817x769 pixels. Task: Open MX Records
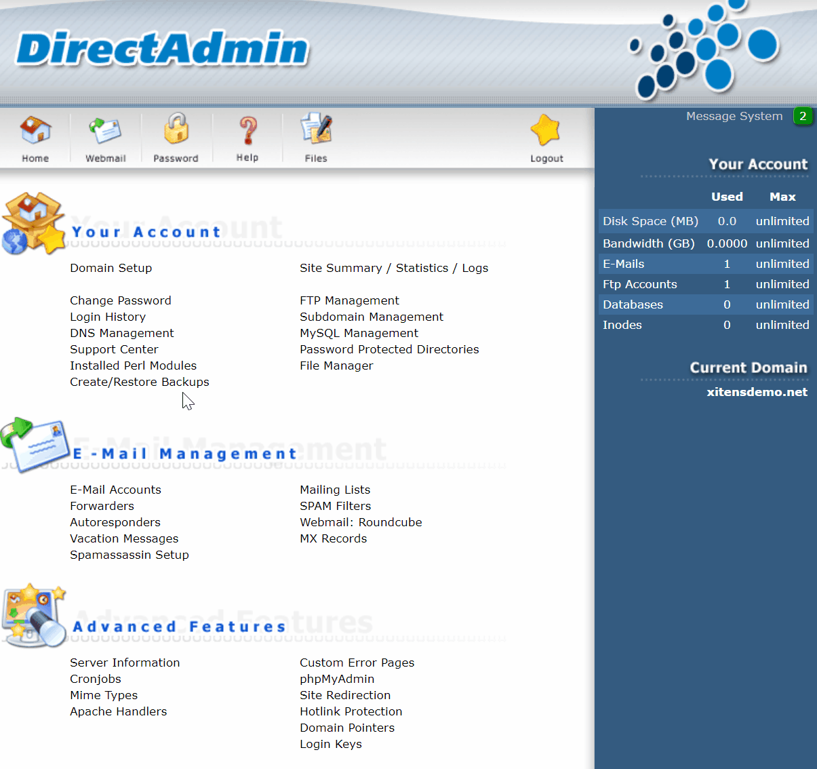(334, 538)
